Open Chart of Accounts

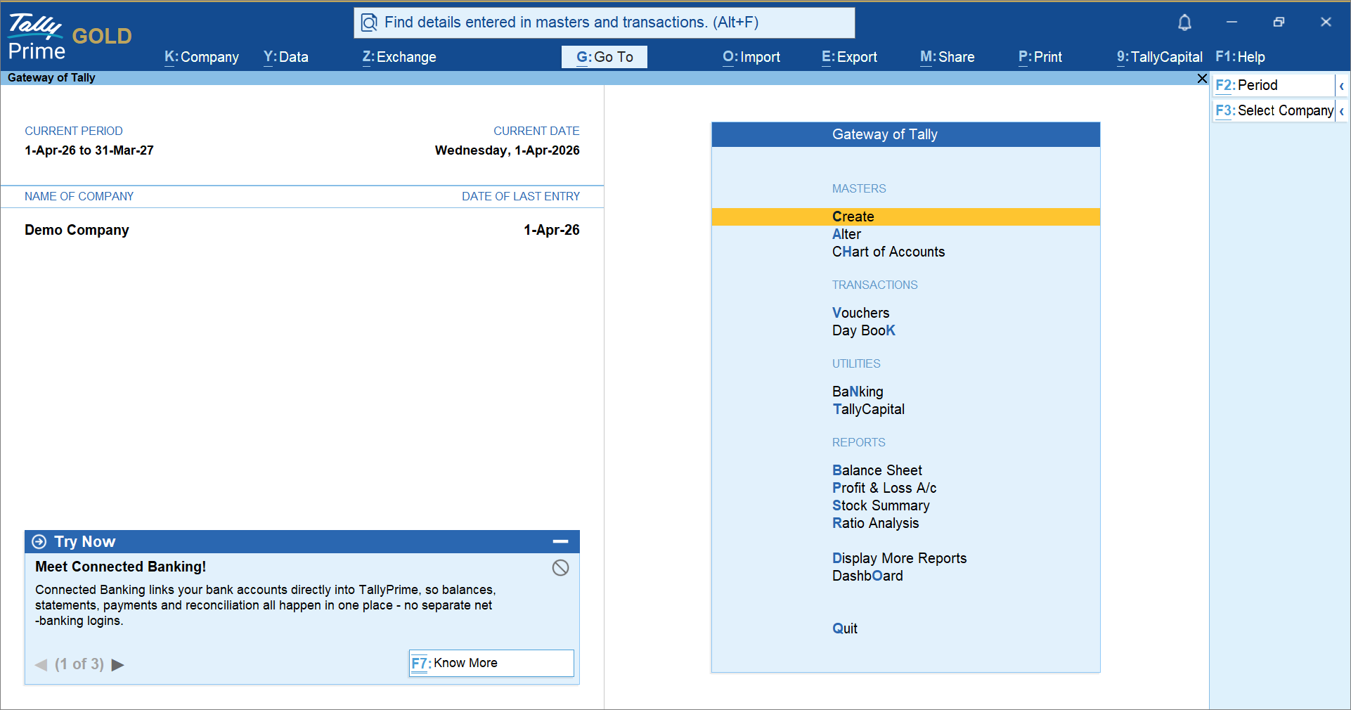(x=888, y=252)
